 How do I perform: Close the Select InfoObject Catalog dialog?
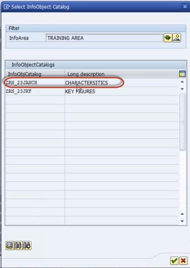coord(185,7)
